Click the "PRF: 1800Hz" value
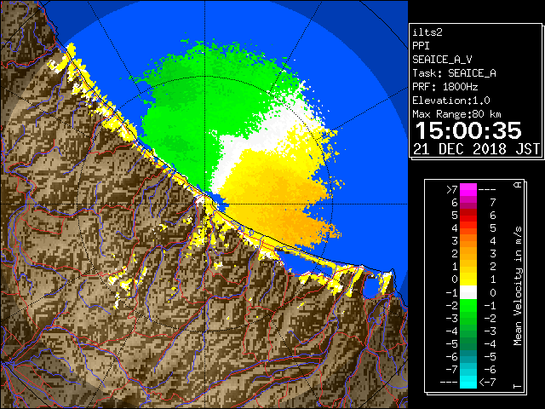Viewport: 545px width, 409px height. coord(445,87)
